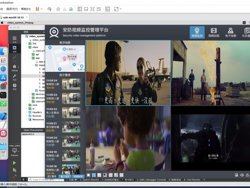This screenshot has width=250, height=188.
Task: Open the 视频回放 video playback module
Action: [x=213, y=32]
